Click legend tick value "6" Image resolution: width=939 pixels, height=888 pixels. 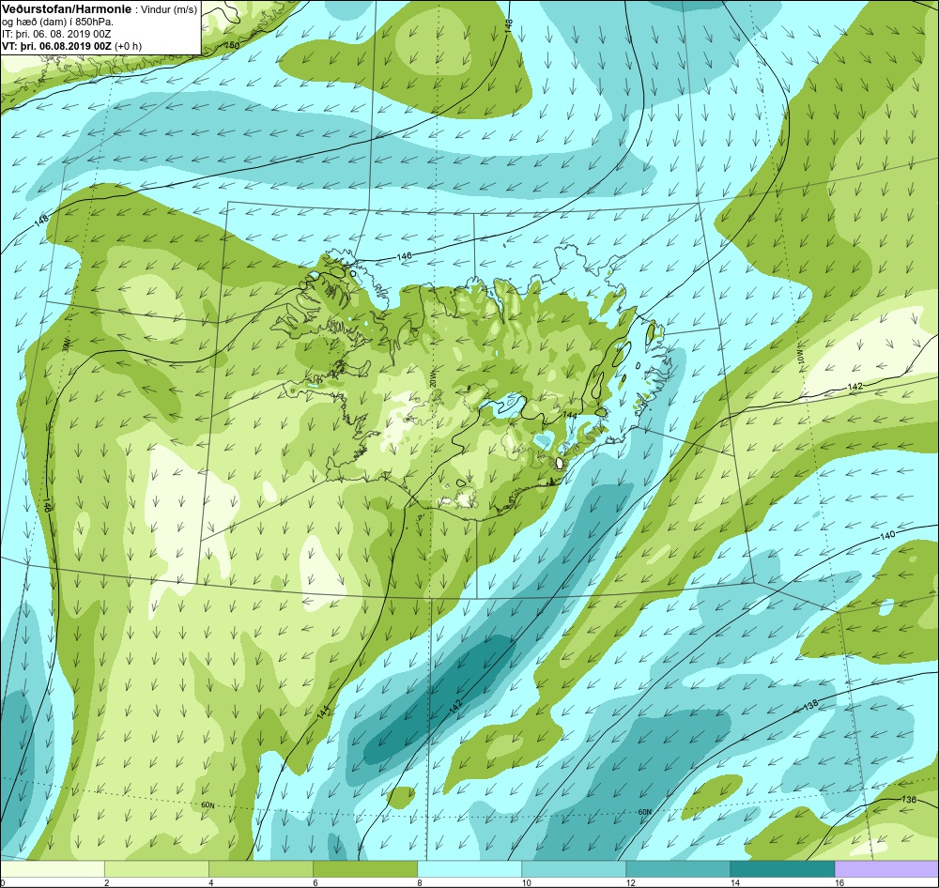[x=315, y=882]
